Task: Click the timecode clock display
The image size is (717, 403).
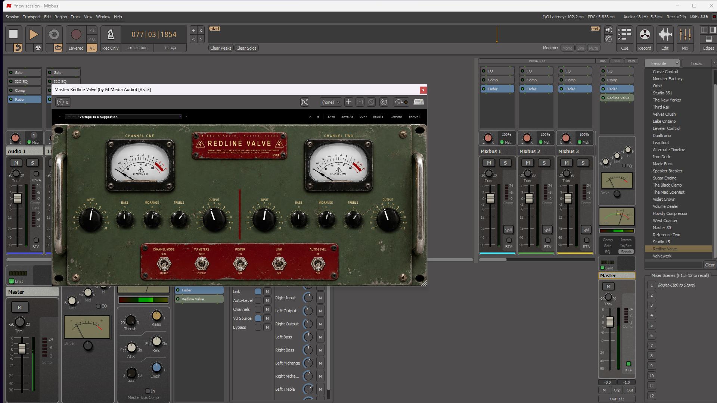Action: tap(154, 34)
